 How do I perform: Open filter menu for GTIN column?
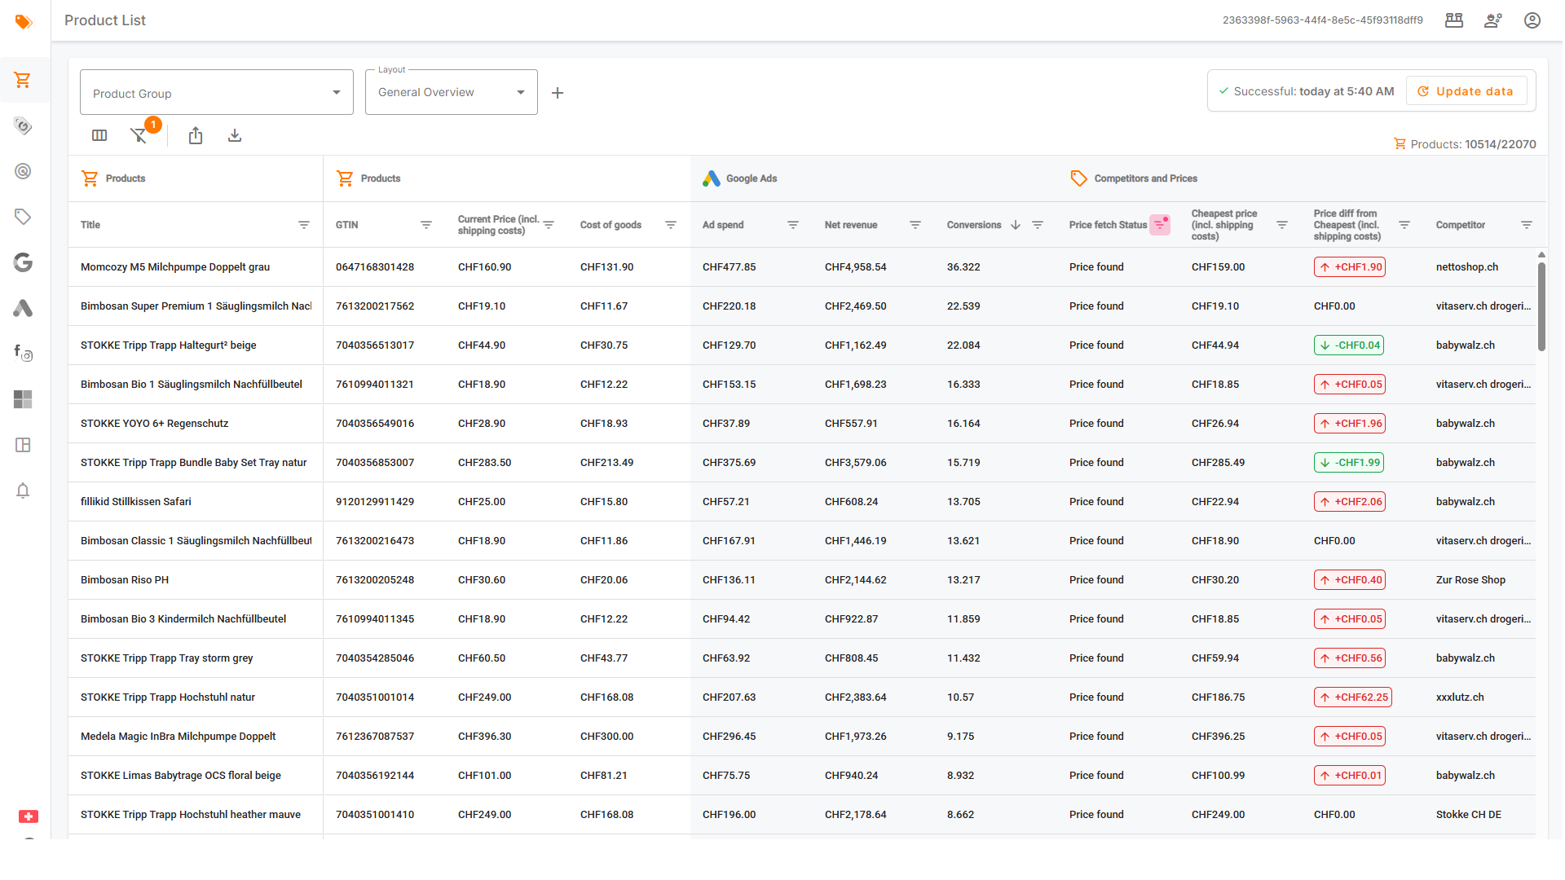426,225
